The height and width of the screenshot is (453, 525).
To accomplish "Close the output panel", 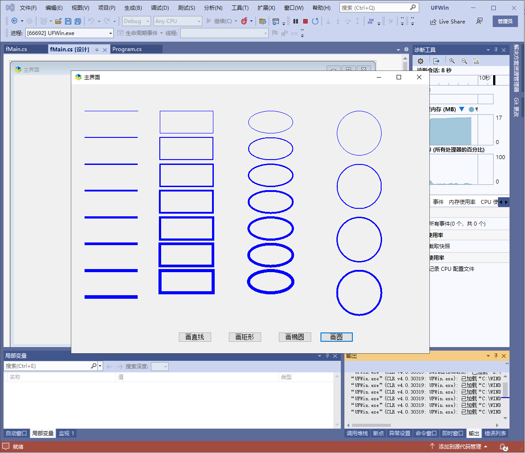I will pyautogui.click(x=504, y=356).
